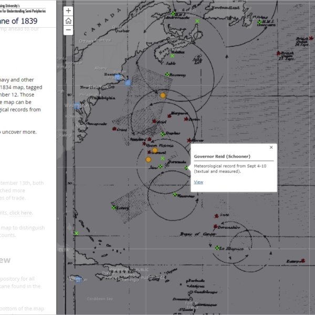The width and height of the screenshot is (315, 315).
Task: Select red star marker beside British Queen 15 Sept
Action: pyautogui.click(x=279, y=53)
